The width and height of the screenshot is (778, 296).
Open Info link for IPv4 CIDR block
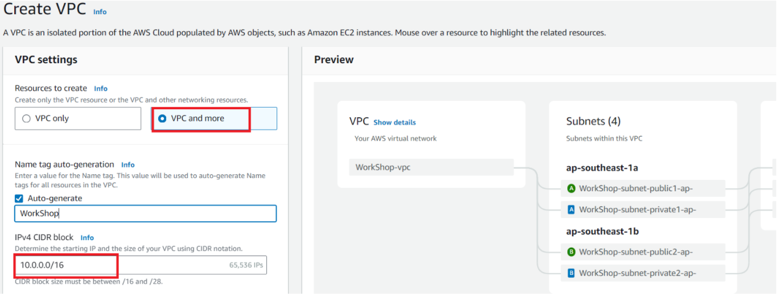point(87,237)
